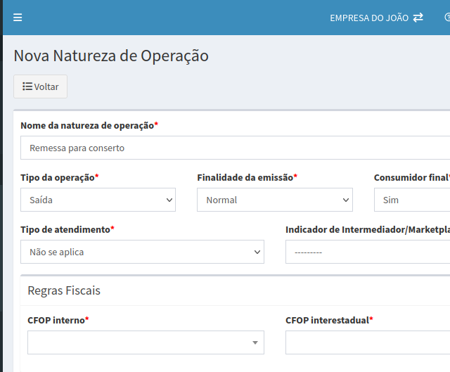The width and height of the screenshot is (450, 372).
Task: Click the help icon in top bar
Action: tap(447, 18)
